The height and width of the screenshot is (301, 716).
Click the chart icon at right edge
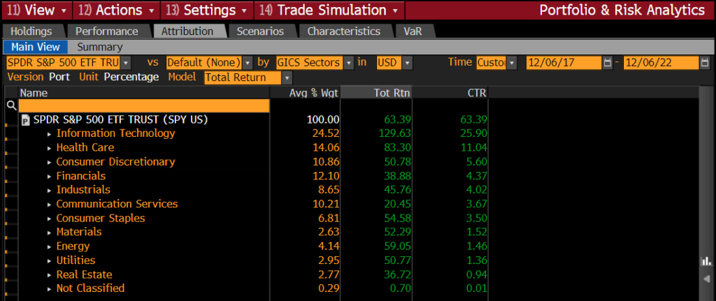[706, 261]
